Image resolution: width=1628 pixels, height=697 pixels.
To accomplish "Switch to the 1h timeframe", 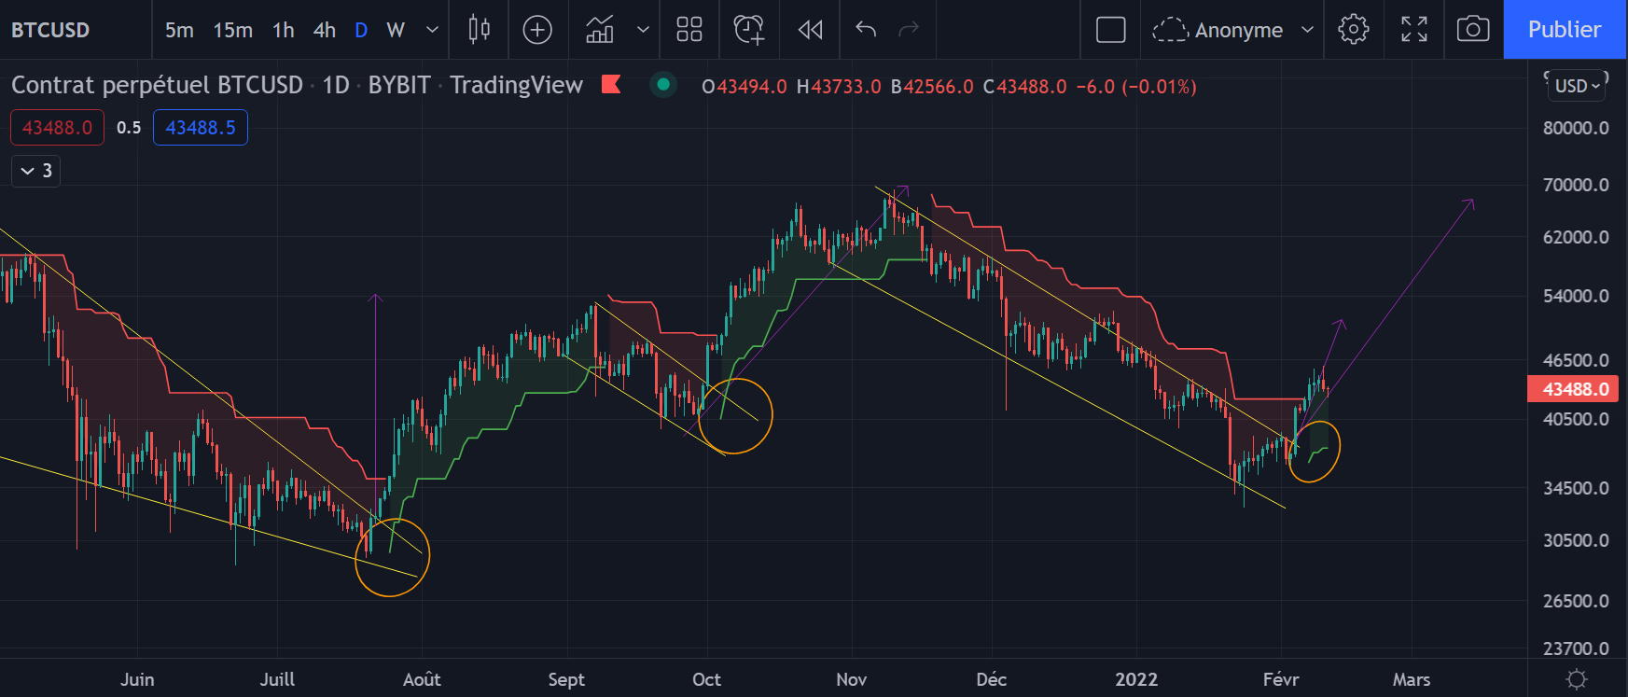I will 283,30.
